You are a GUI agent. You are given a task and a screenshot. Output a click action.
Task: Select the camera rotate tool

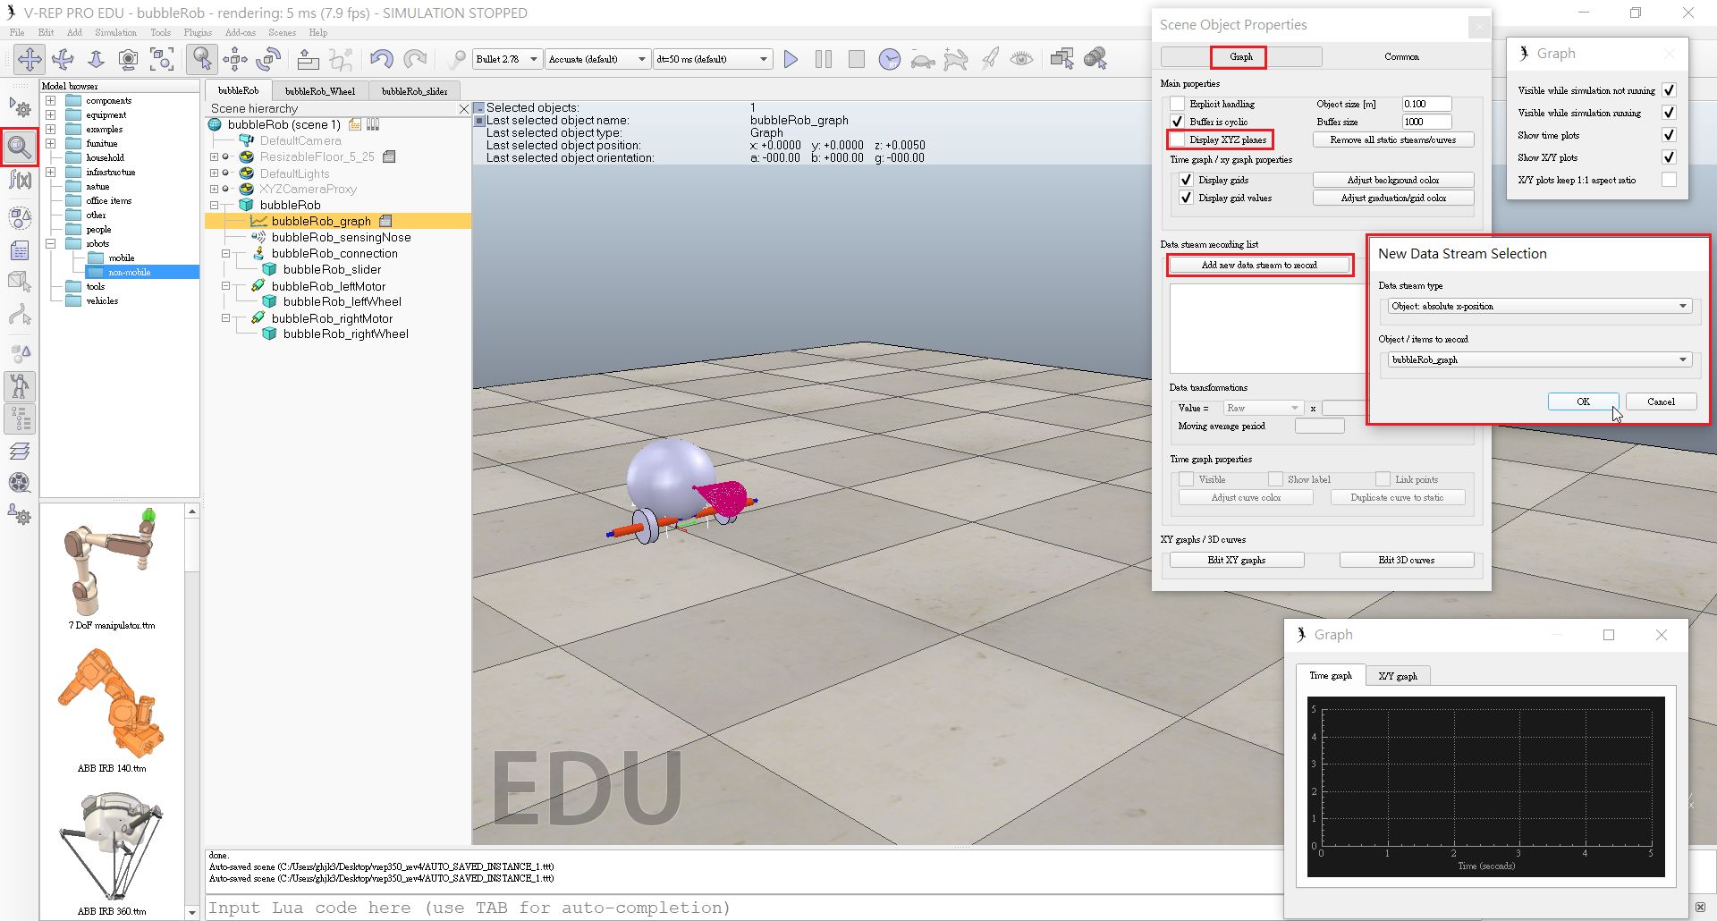63,59
